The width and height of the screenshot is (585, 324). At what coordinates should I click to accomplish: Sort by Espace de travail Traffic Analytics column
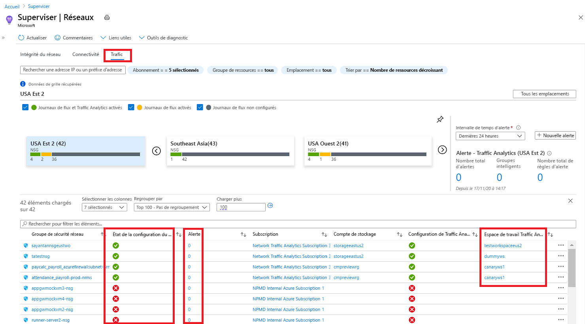tap(550, 235)
